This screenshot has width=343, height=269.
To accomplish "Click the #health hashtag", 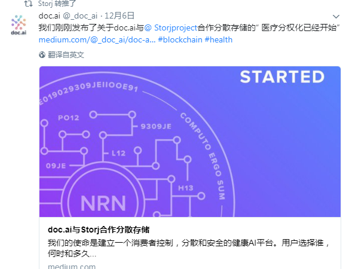I will pos(219,40).
